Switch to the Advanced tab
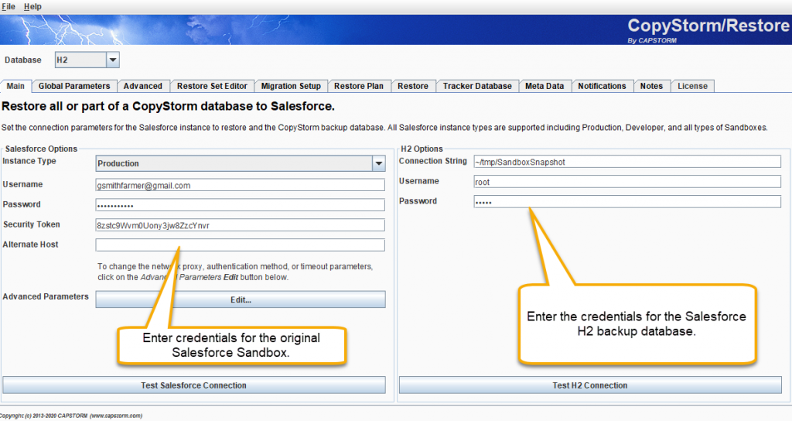Image resolution: width=792 pixels, height=421 pixels. (x=143, y=86)
